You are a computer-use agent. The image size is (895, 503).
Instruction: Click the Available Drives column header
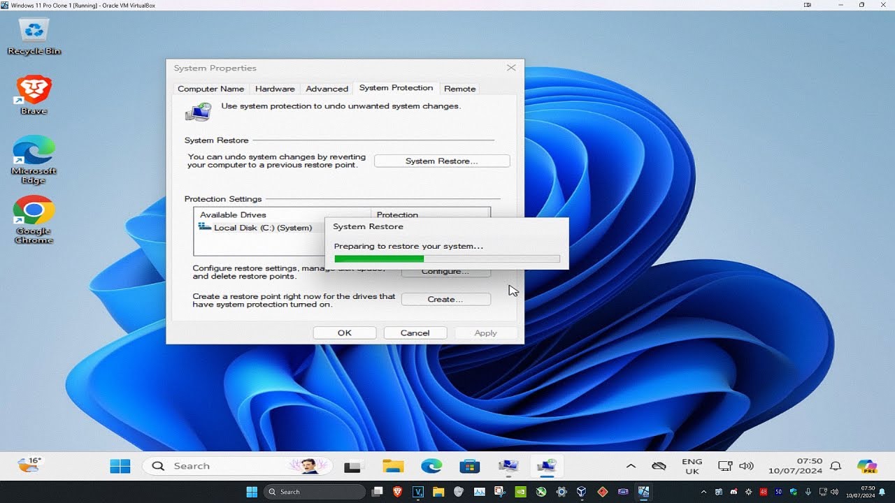(x=282, y=214)
